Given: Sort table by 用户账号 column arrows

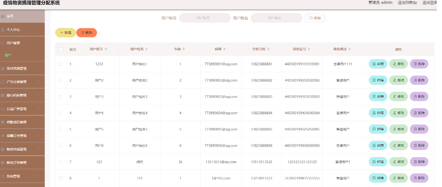Looking at the screenshot, I should click(106, 49).
